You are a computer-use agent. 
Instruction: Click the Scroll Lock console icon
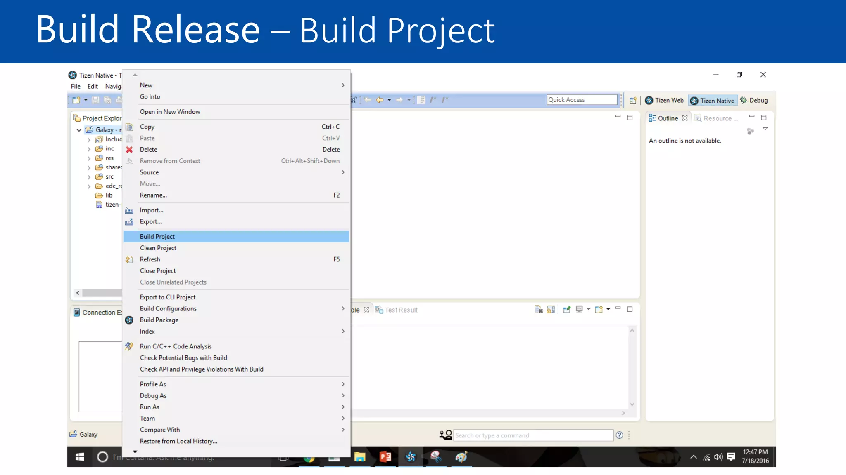(551, 309)
